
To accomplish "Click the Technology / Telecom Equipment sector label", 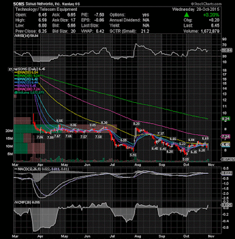I will (46, 10).
